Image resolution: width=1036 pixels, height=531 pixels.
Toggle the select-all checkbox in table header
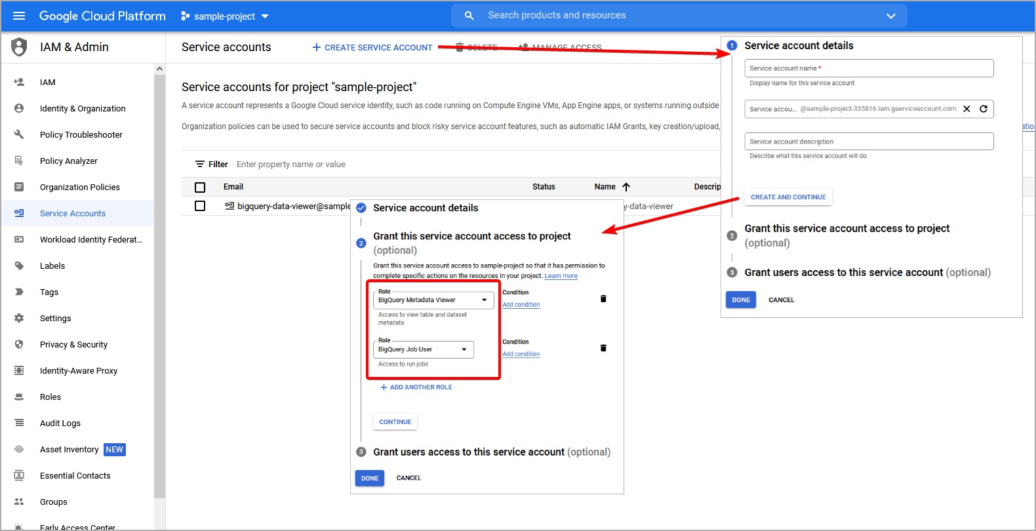(200, 187)
